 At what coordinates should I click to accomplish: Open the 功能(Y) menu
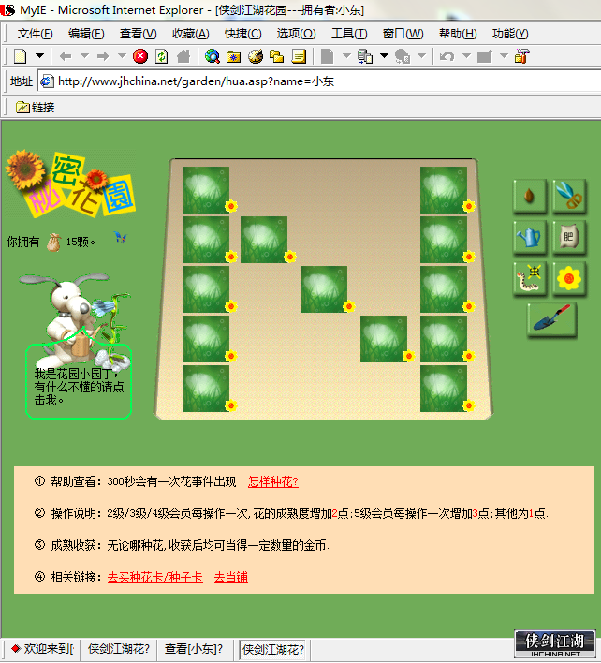pyautogui.click(x=510, y=34)
